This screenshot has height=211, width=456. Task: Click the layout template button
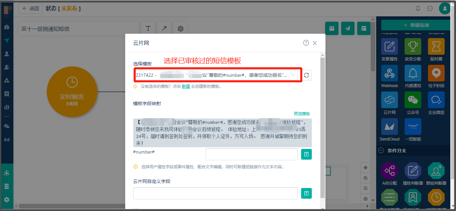tap(364, 28)
